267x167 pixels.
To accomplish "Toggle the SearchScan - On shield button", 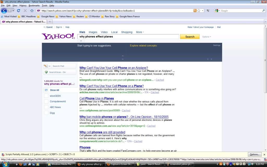I will pyautogui.click(x=60, y=72).
